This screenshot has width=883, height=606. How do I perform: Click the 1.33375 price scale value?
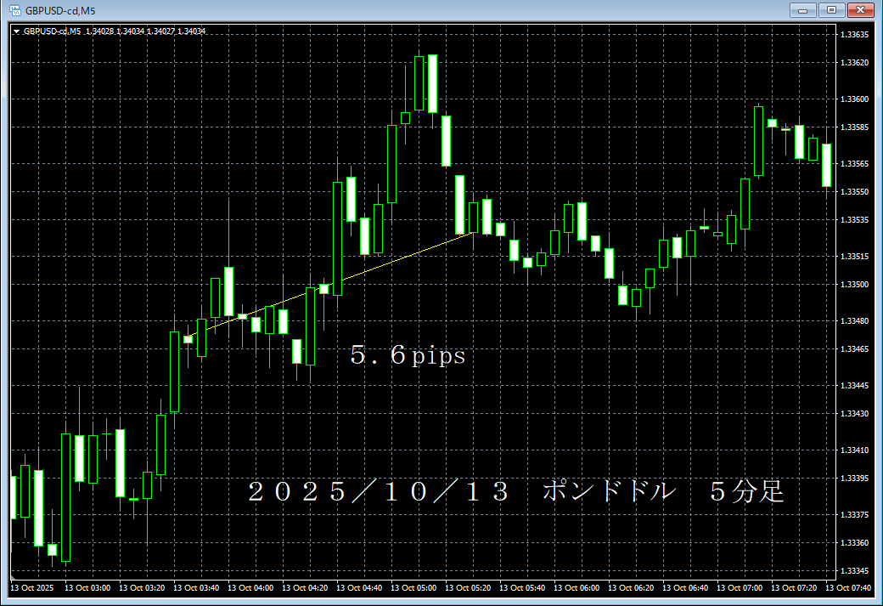tap(854, 515)
